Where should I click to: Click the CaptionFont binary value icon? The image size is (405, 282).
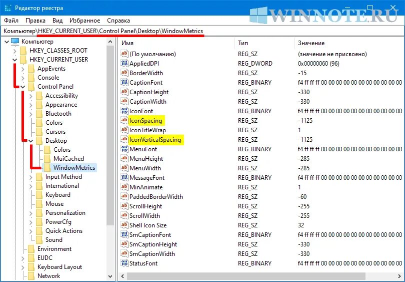[124, 83]
